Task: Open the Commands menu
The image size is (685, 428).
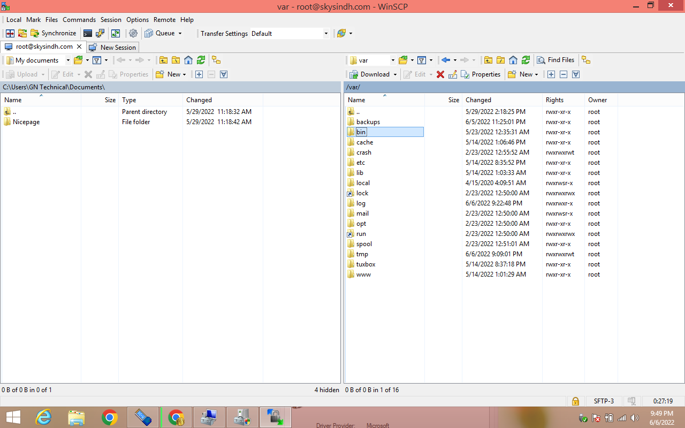Action: 79,20
